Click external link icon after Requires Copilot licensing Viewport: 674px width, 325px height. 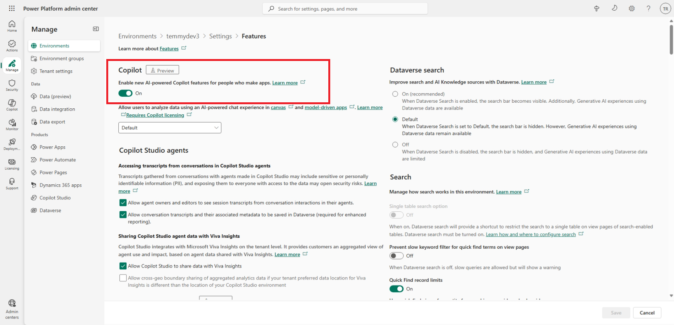[x=189, y=114]
